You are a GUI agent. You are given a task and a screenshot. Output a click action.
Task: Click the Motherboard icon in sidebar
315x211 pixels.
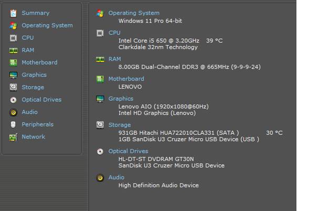[x=13, y=62]
